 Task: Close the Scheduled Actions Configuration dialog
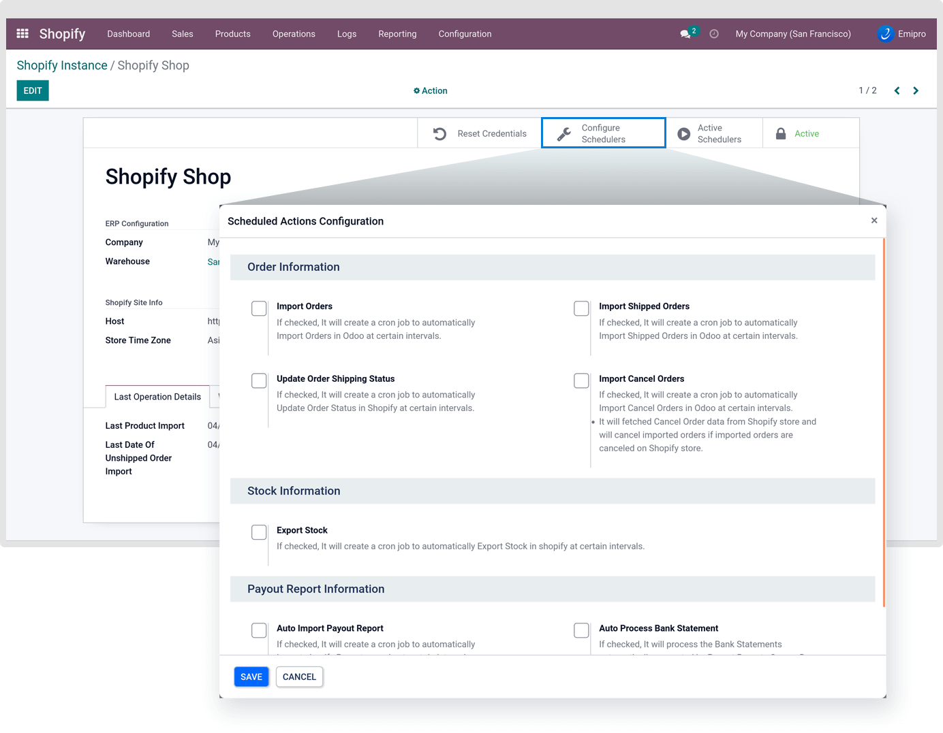pyautogui.click(x=874, y=221)
